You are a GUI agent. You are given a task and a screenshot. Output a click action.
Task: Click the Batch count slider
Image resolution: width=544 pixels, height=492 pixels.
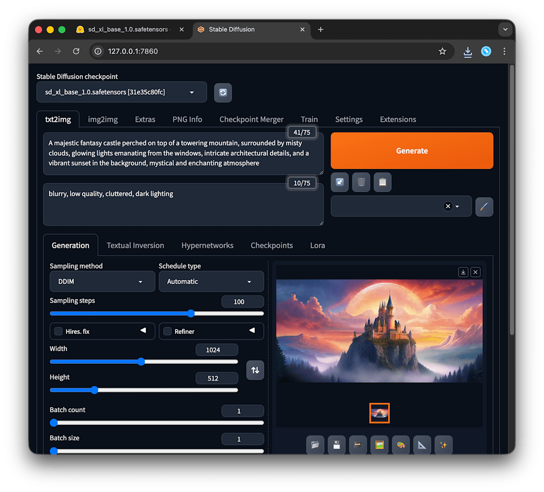click(x=157, y=423)
